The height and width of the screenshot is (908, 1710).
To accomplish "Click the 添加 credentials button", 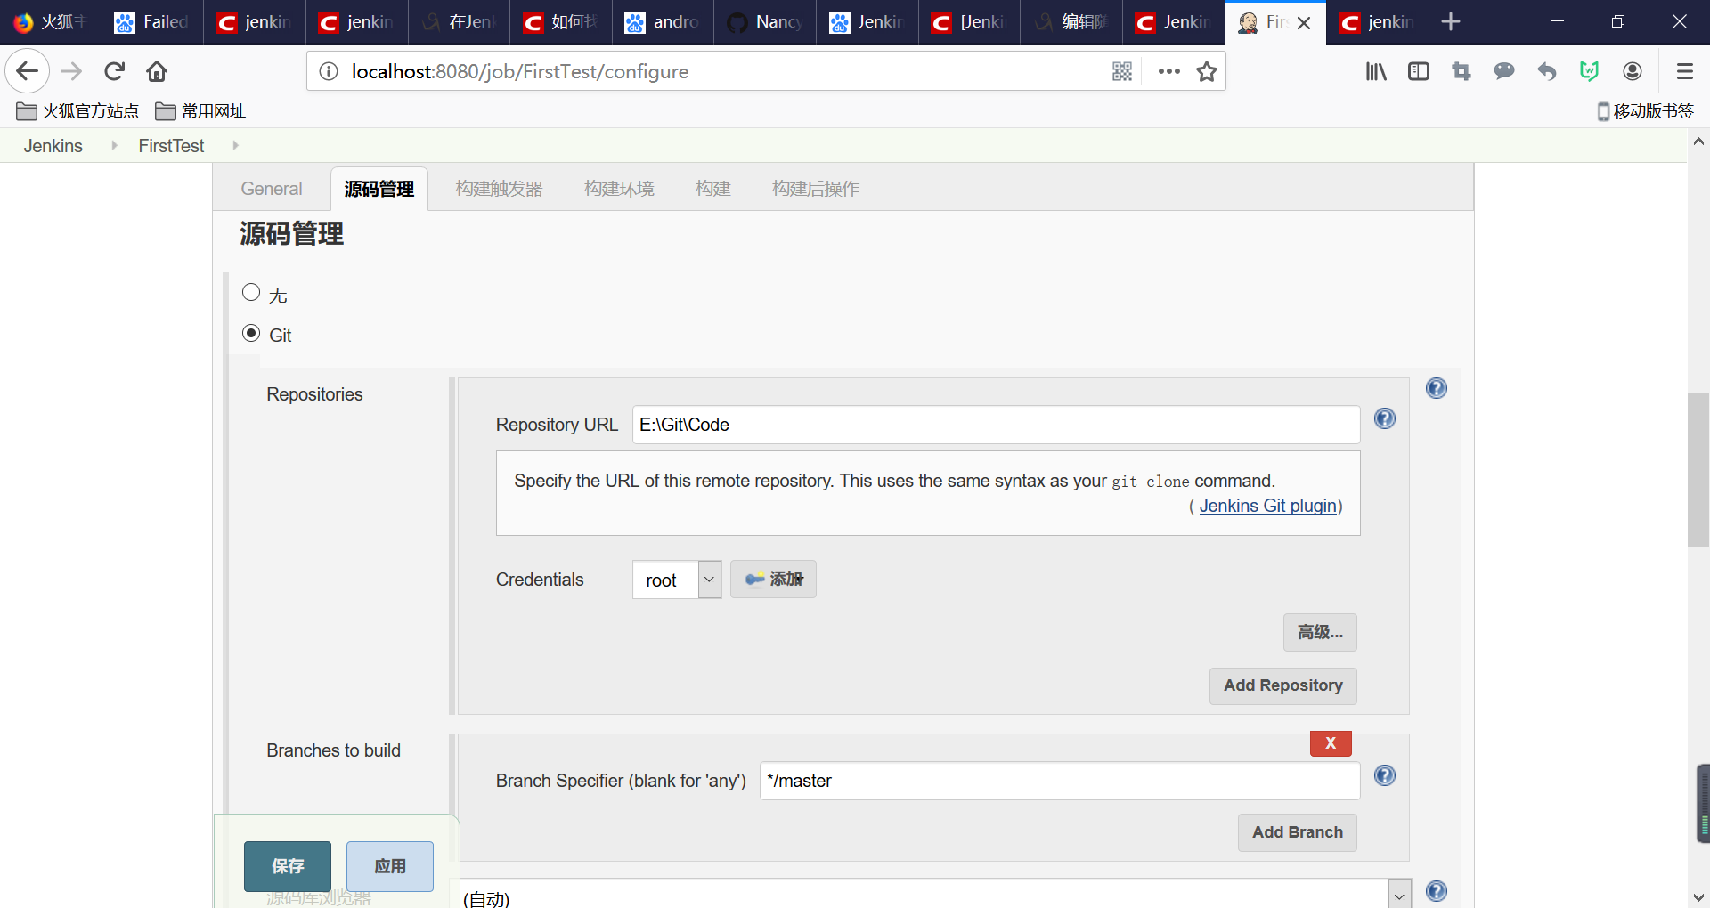I will tap(773, 580).
